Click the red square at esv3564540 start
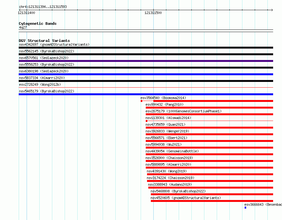This screenshot has height=220, width=282. pos(142,101)
